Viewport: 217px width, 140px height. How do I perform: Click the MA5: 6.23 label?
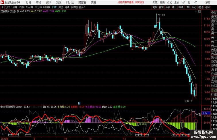(25, 11)
